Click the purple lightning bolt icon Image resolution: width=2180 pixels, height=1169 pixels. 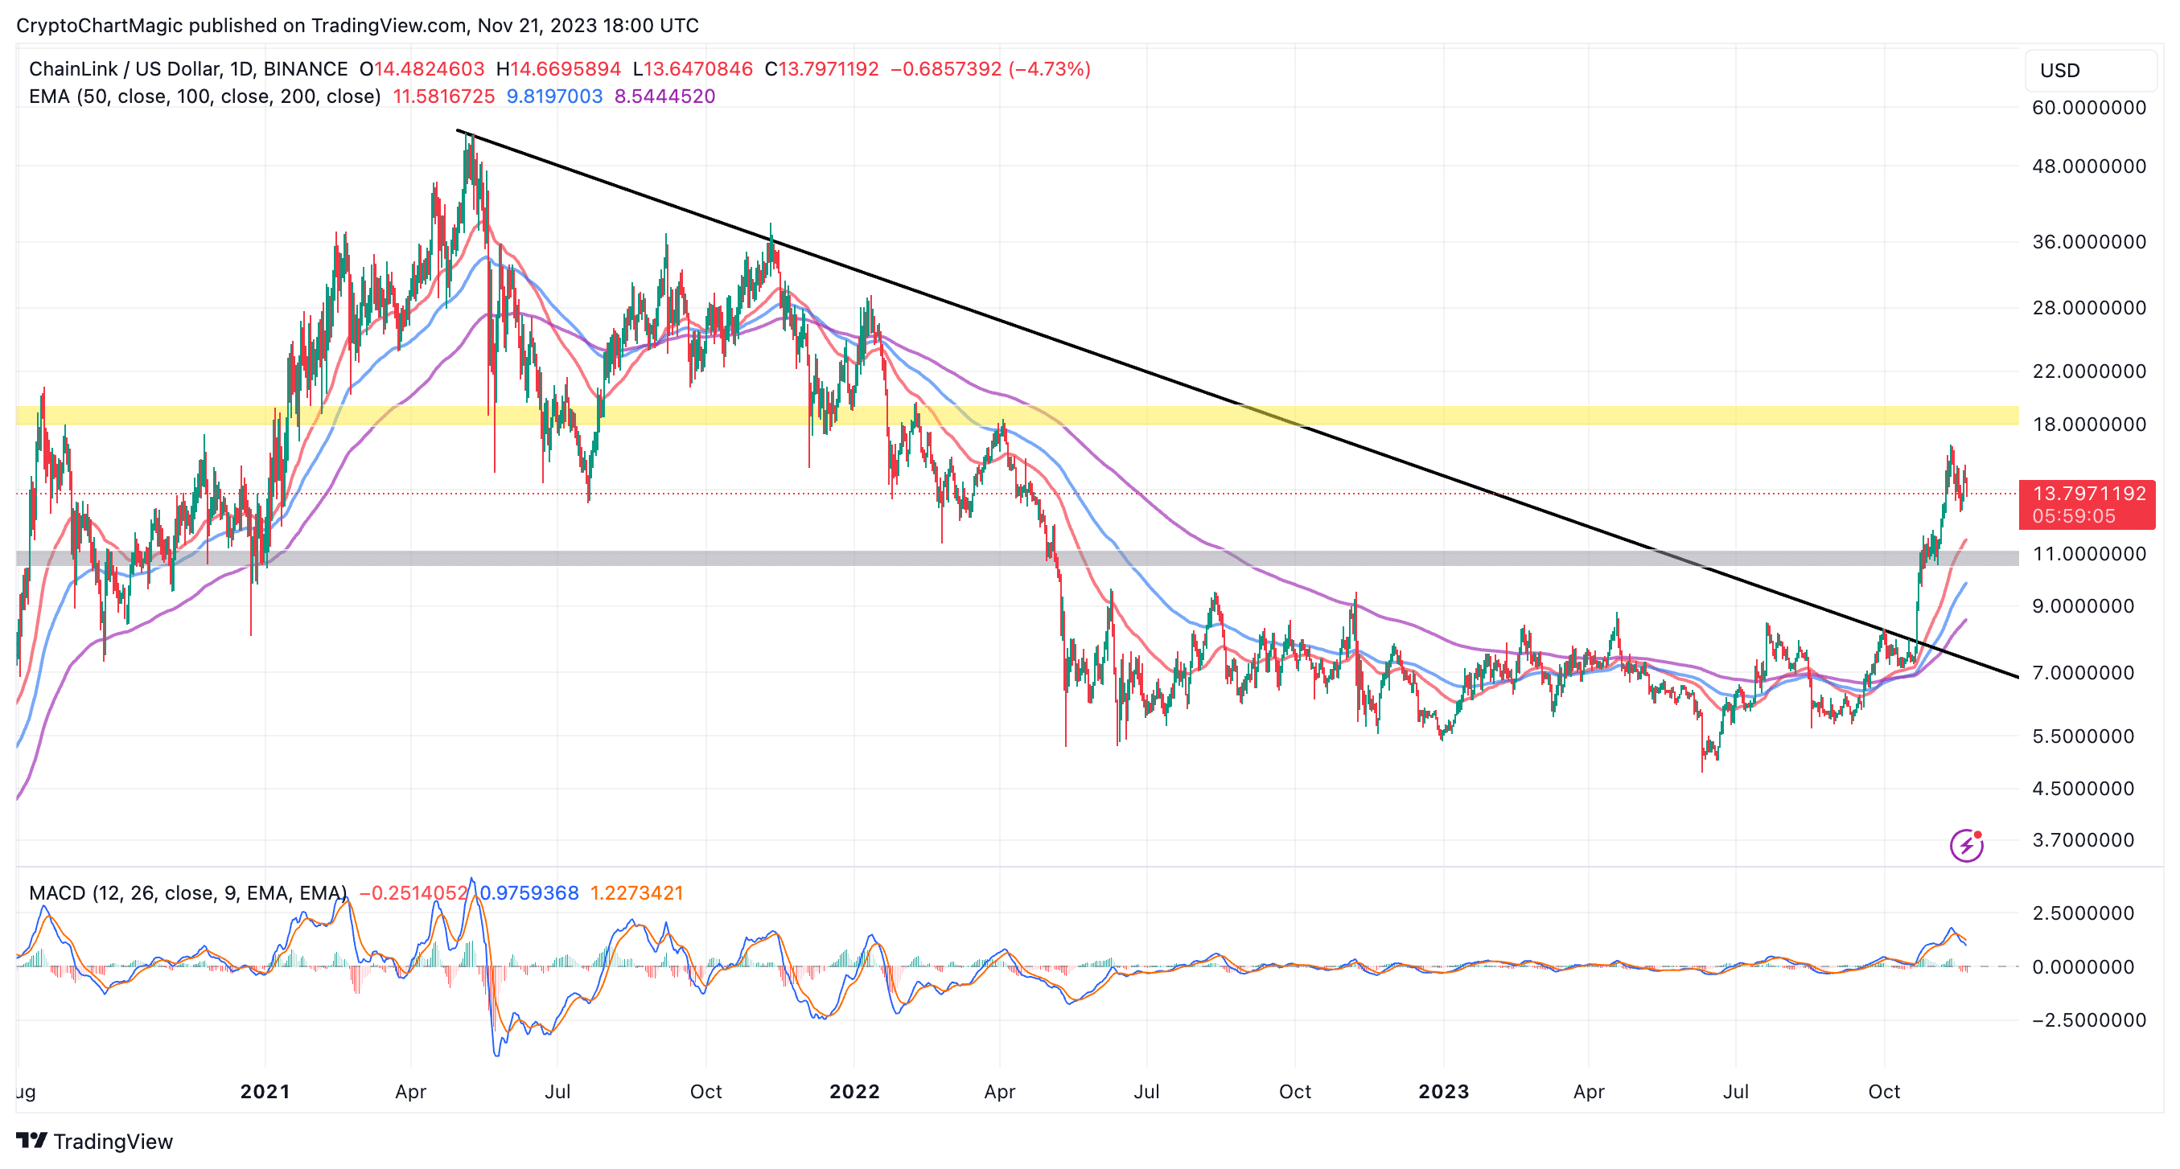pos(1966,845)
